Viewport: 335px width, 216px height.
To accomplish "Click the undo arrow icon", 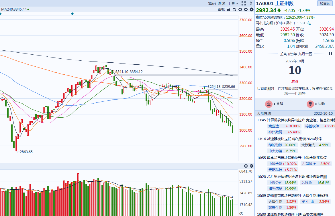I will [x=234, y=10].
